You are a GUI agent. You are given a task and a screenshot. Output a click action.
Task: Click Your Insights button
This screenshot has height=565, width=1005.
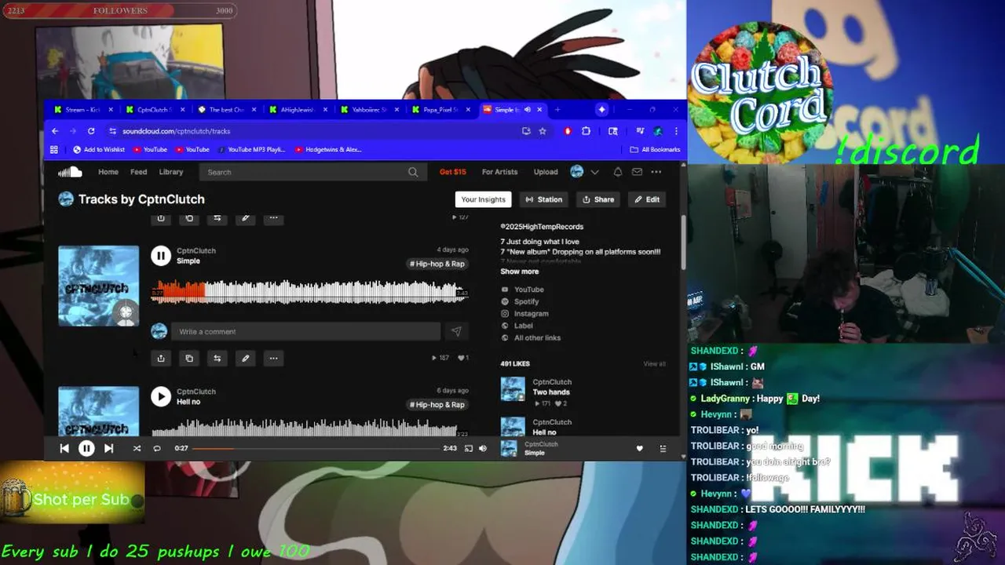[x=483, y=199]
